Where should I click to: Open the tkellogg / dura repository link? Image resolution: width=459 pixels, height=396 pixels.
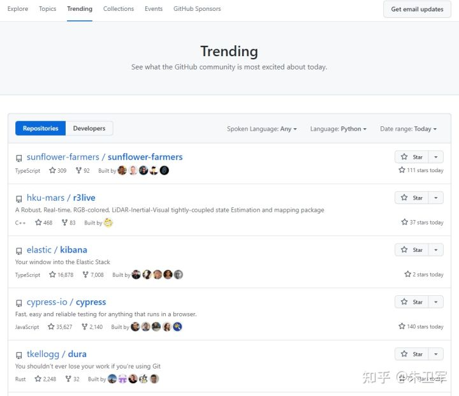[57, 354]
